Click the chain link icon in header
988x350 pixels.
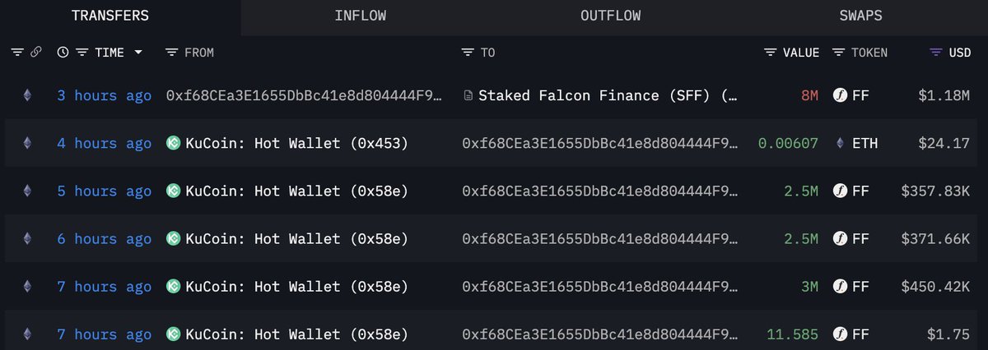pyautogui.click(x=35, y=53)
